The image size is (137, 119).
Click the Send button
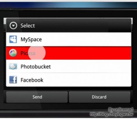(x=37, y=97)
